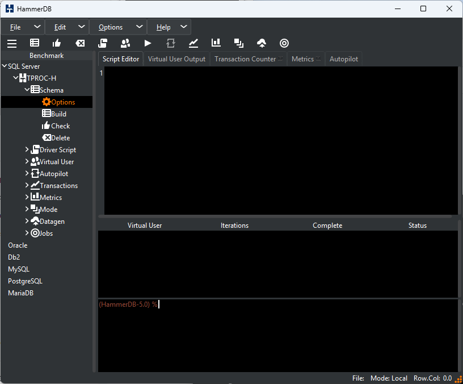This screenshot has height=384, width=463.
Task: Create Virtual Users via toolbar icon
Action: tap(125, 43)
